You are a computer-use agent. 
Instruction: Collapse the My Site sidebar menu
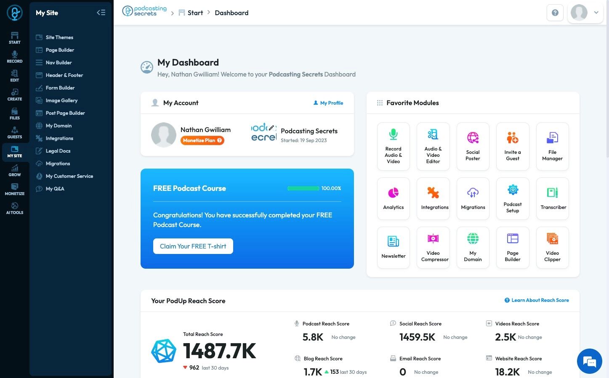coord(101,13)
